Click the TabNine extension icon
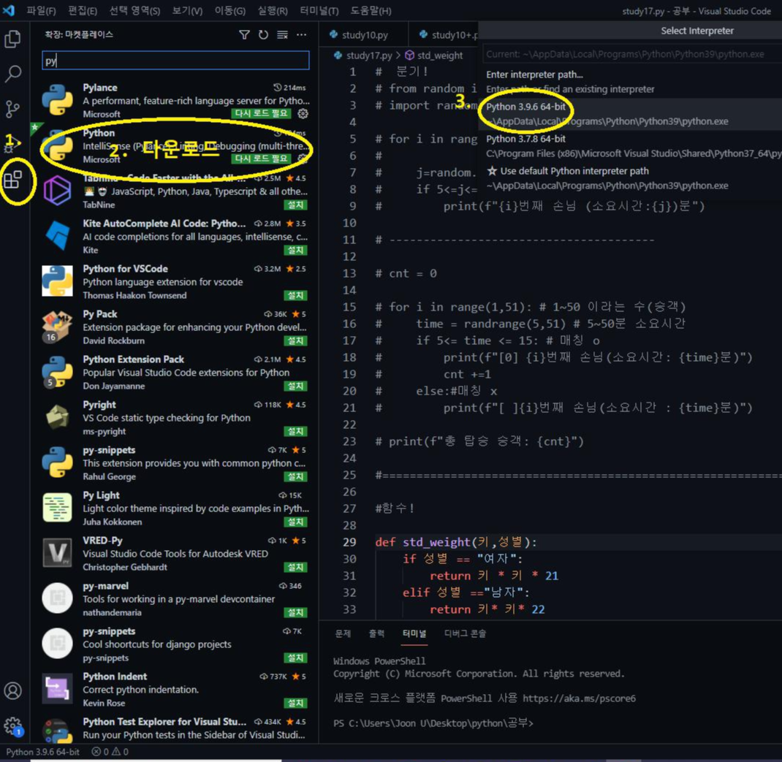Screen dimensions: 782x762 [x=57, y=191]
